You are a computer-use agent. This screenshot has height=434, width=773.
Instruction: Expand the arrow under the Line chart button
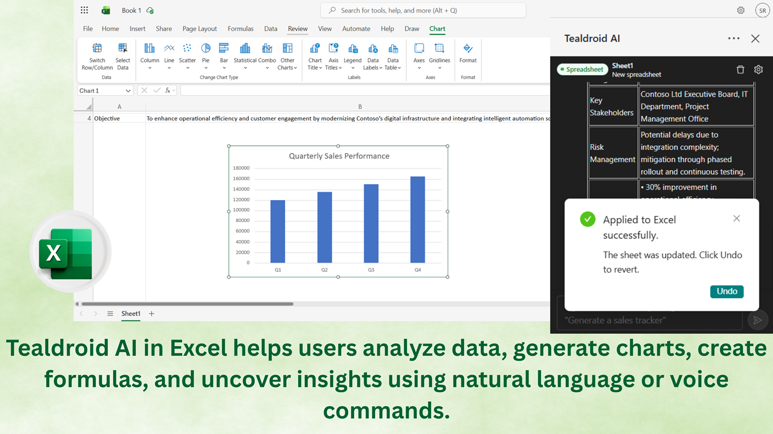coord(169,68)
